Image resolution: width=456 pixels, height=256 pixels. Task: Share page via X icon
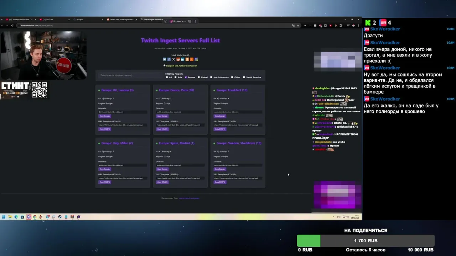(173, 59)
